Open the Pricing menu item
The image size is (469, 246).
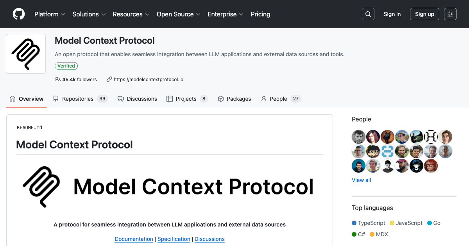click(260, 14)
